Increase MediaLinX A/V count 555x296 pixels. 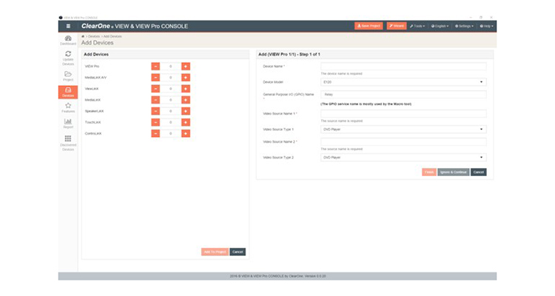click(x=186, y=78)
